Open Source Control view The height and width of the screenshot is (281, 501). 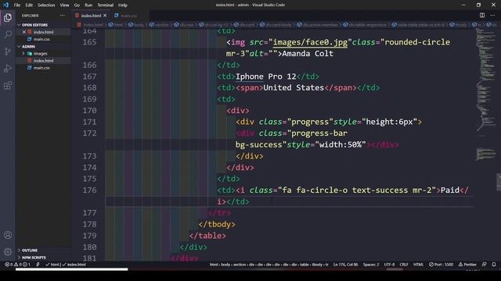tap(8, 52)
